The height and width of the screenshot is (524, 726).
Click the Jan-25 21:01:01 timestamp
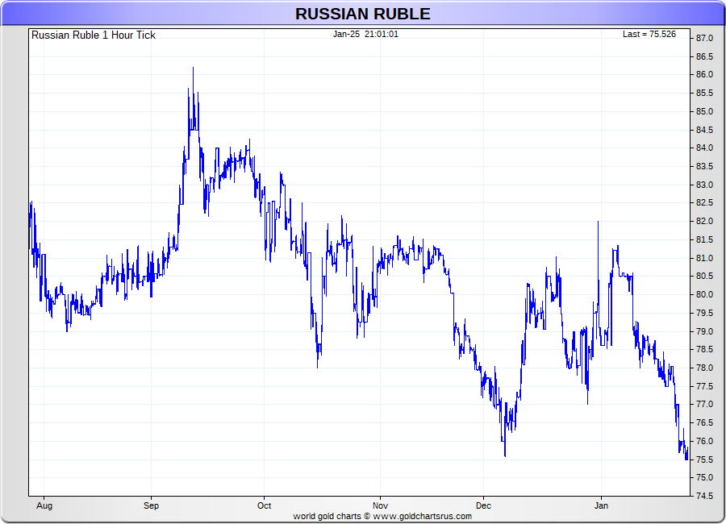coord(365,34)
